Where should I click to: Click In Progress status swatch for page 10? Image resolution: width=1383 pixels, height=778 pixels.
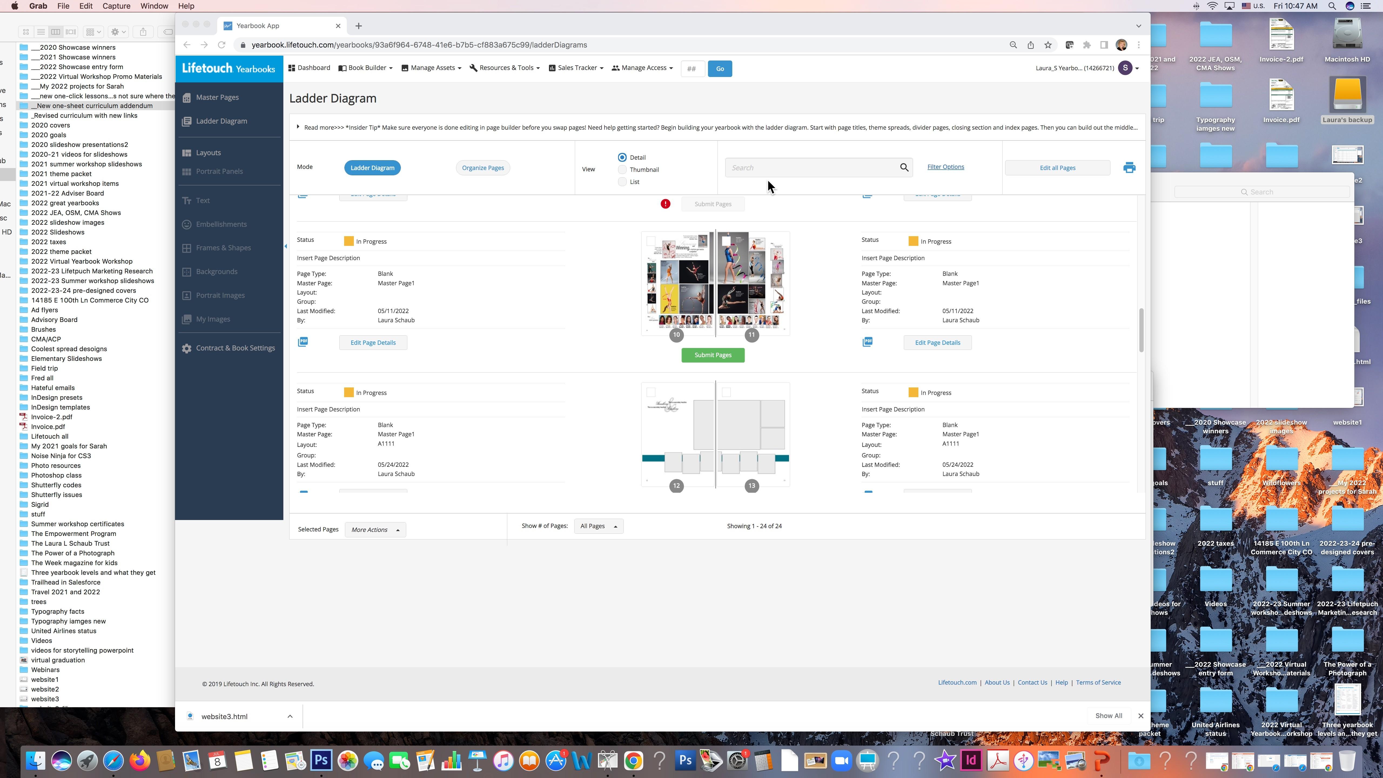click(348, 242)
